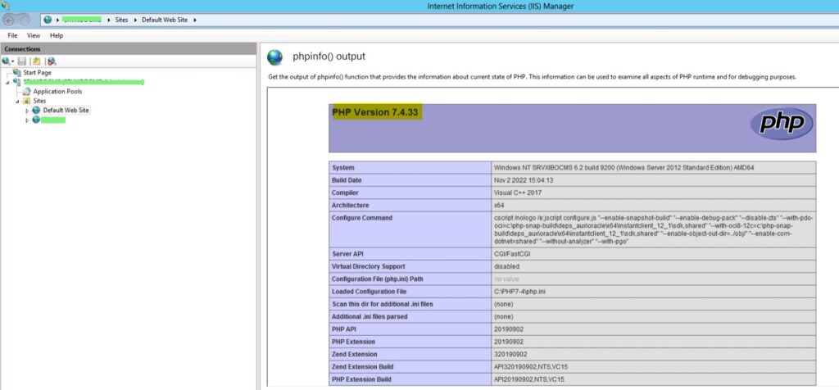The height and width of the screenshot is (390, 839).
Task: Click 'Sites' in the address breadcrumb
Action: (121, 20)
